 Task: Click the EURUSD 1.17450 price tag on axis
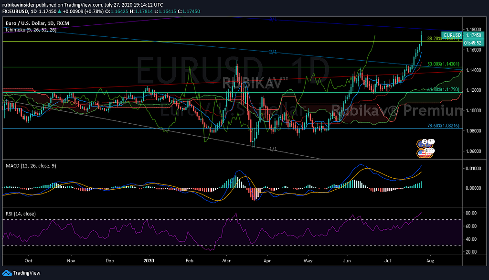pos(462,35)
